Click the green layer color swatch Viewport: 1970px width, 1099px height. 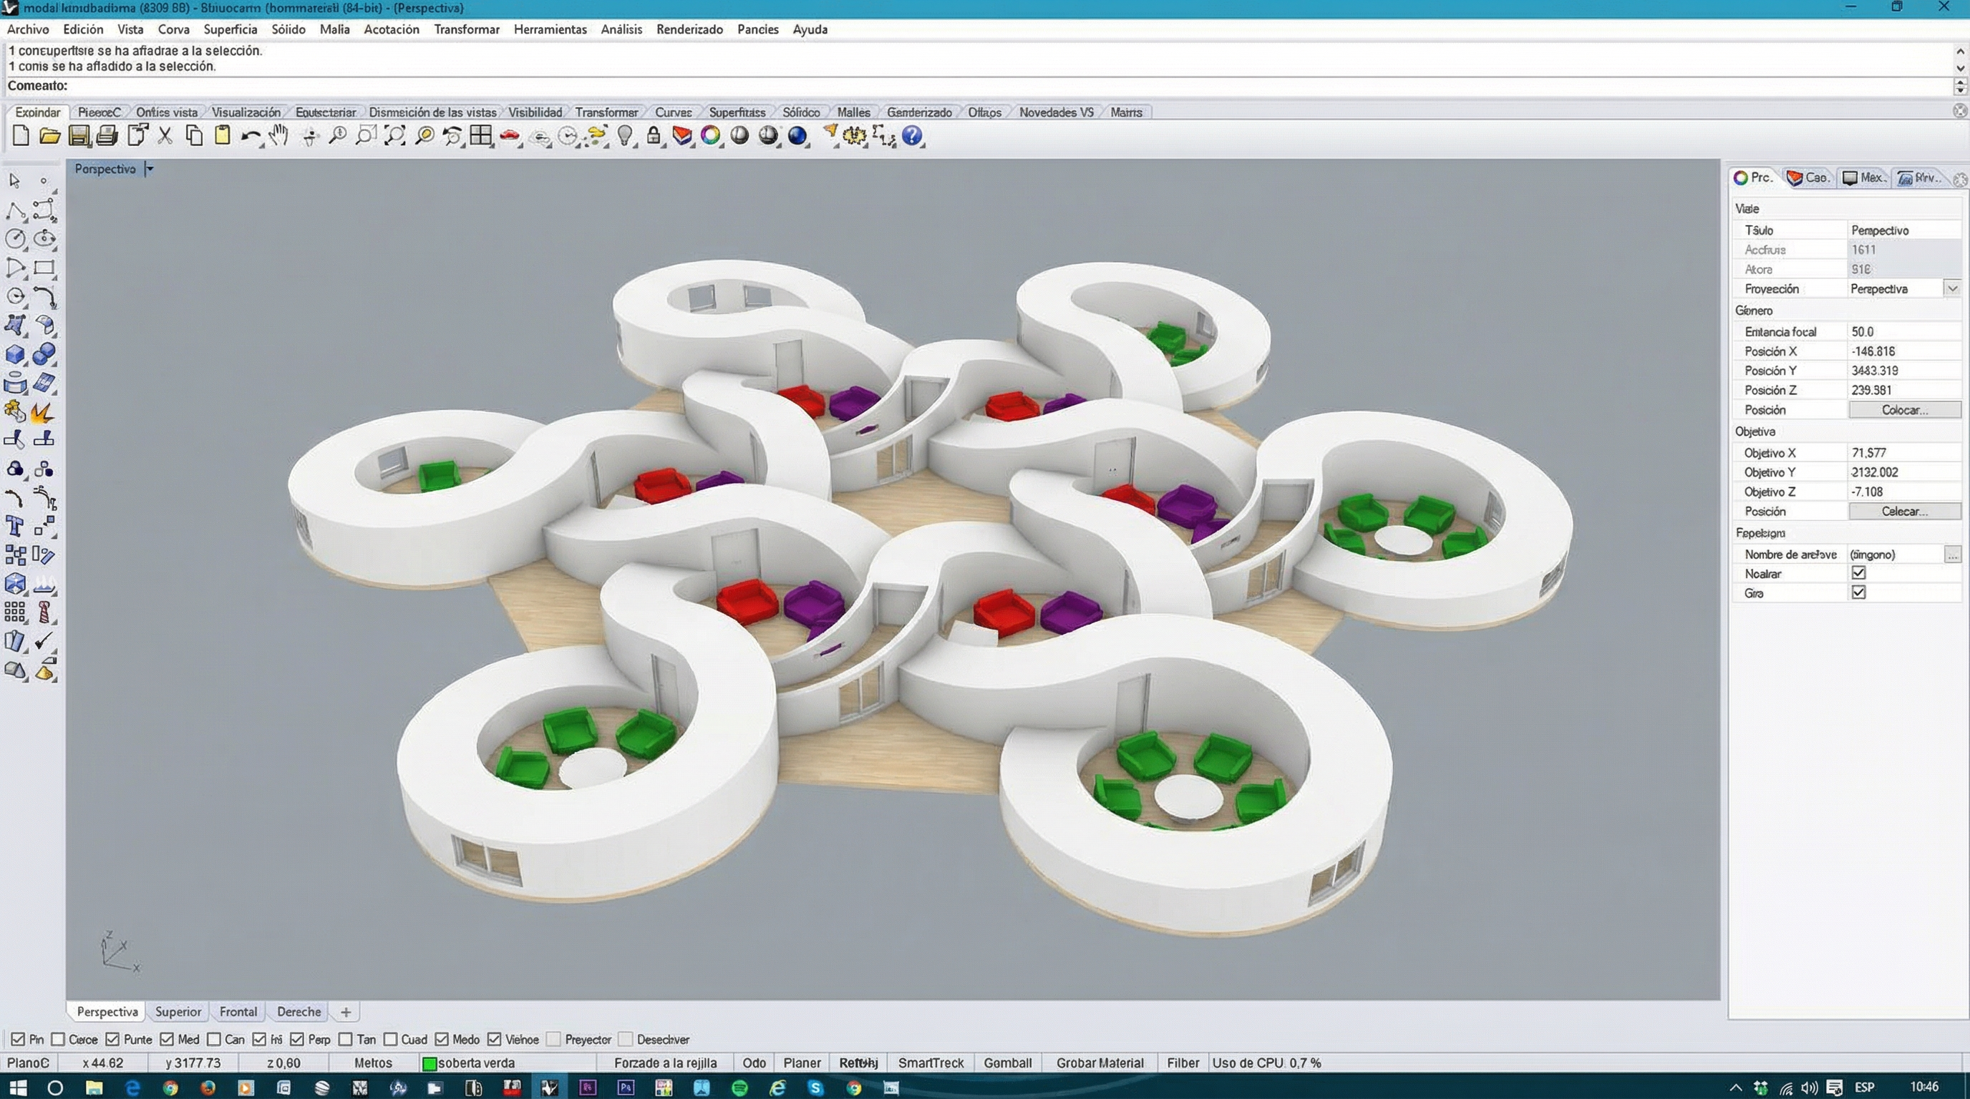coord(429,1063)
